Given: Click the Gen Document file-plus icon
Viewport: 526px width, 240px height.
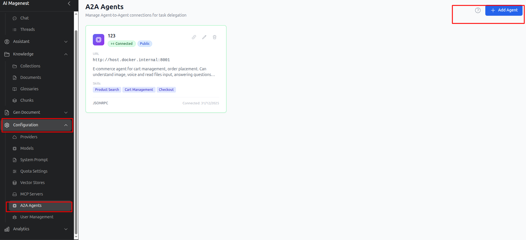Looking at the screenshot, I should [x=7, y=113].
